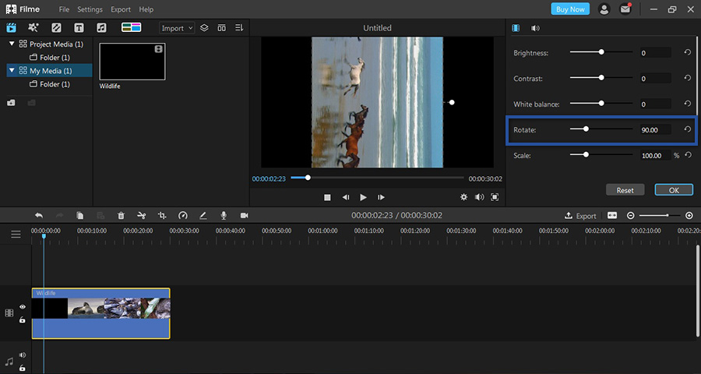Viewport: 701px width, 374px height.
Task: Hide the video track with eye icon
Action: [x=22, y=307]
